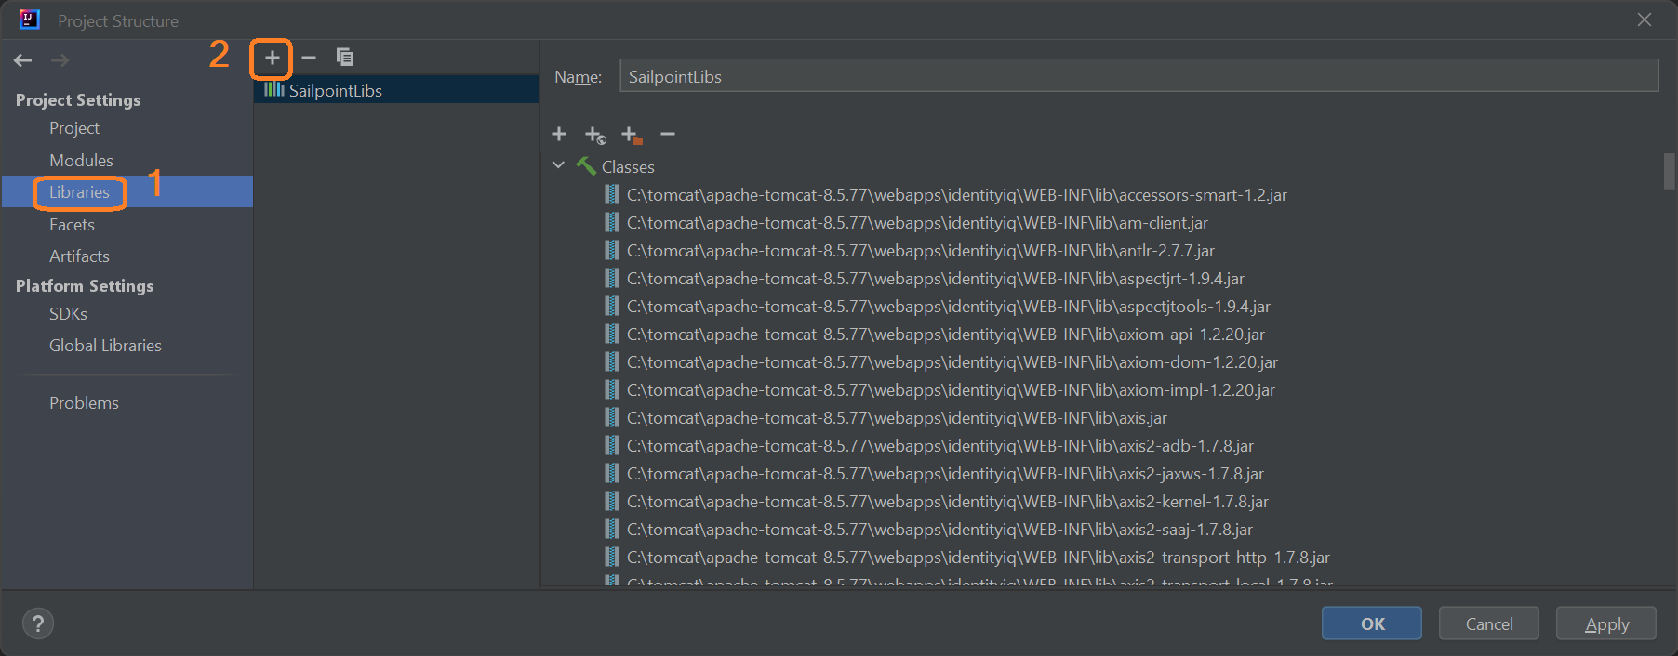Select the Classes node label
The image size is (1678, 656).
click(628, 167)
